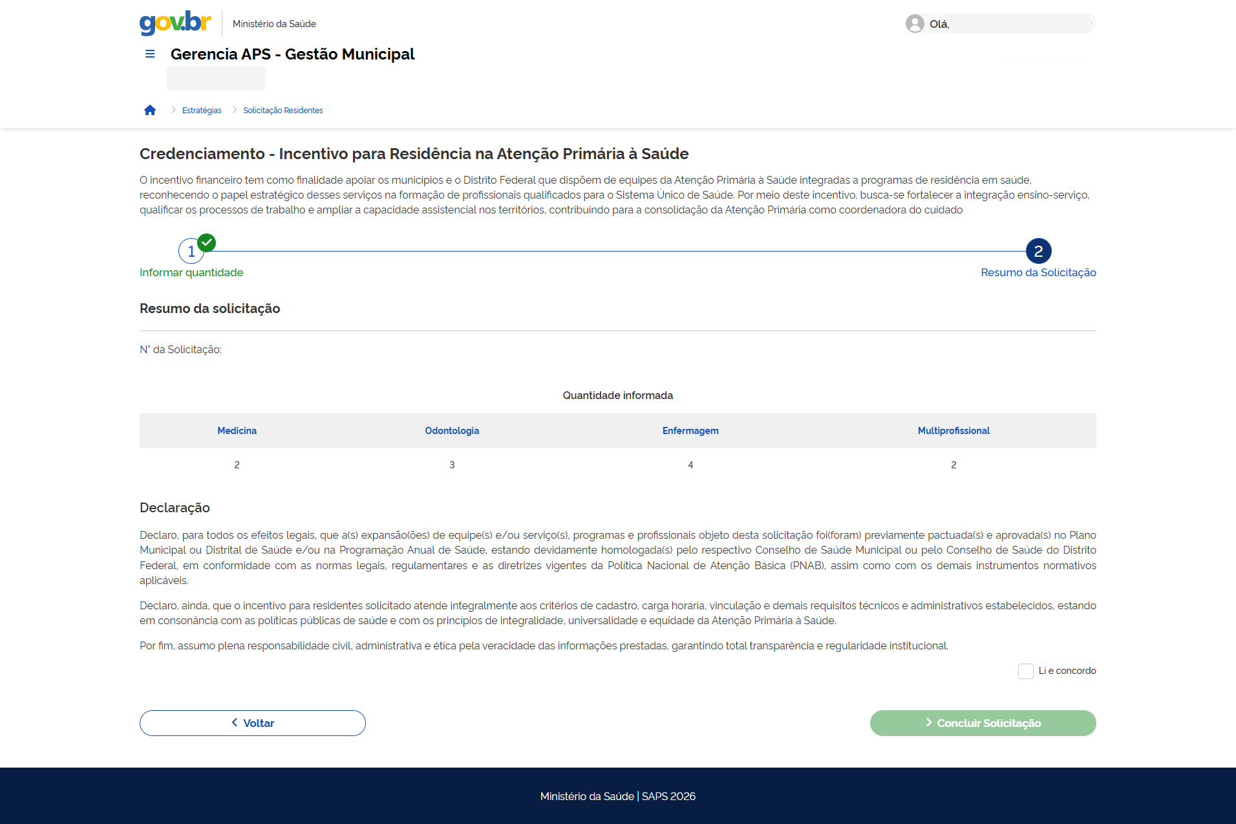Tick the 'Li e concordo' checkbox
Screen dimensions: 1236x824
coord(1025,671)
